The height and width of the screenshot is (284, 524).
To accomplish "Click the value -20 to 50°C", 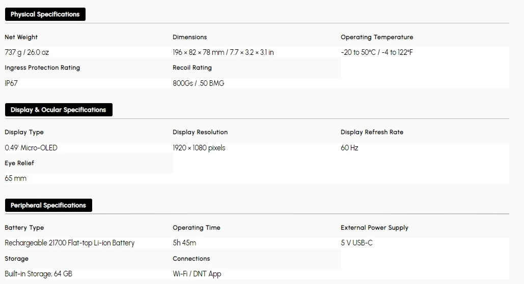I will (358, 52).
